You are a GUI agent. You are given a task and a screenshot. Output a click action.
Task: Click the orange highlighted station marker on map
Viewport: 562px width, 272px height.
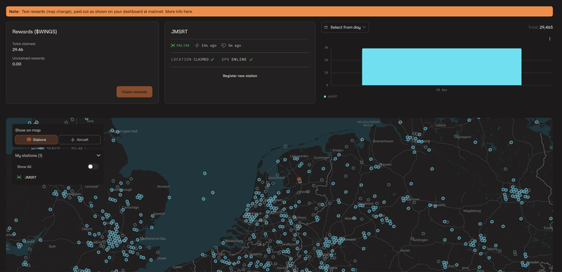[299, 179]
